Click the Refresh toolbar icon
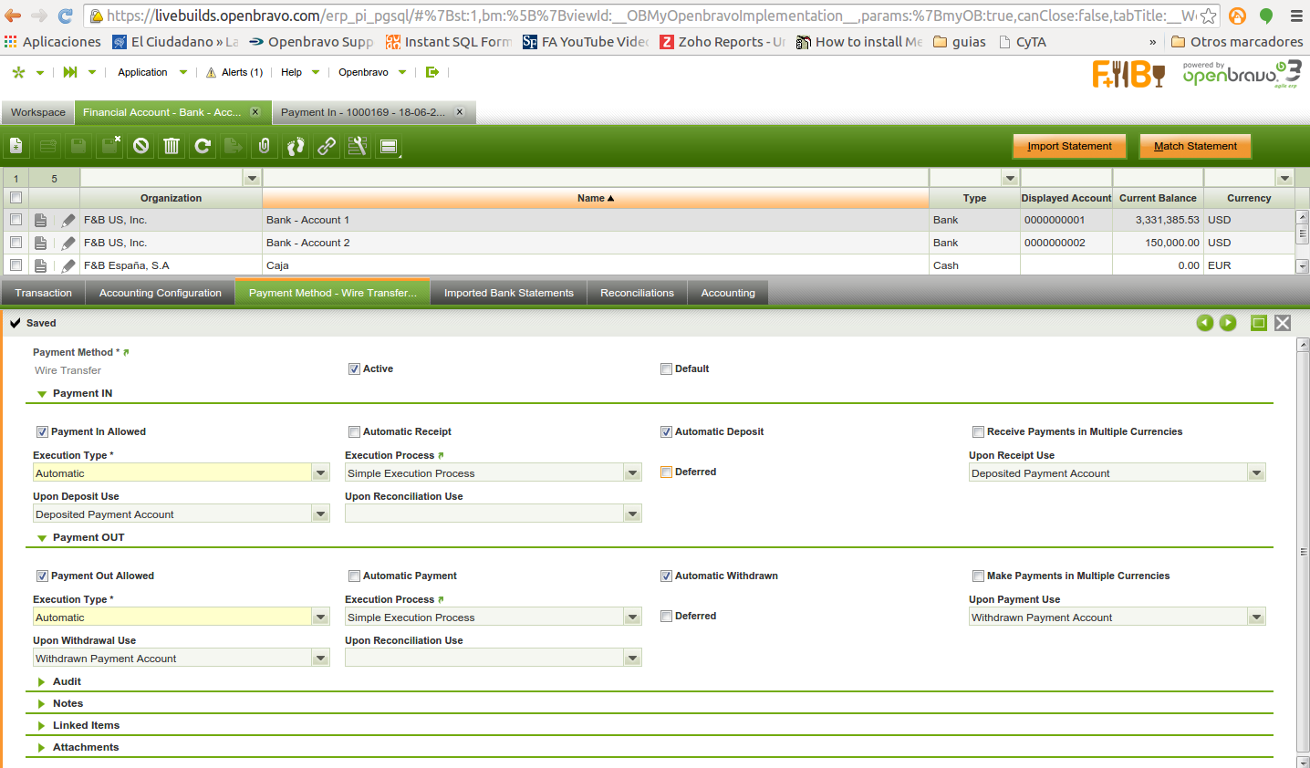1310x768 pixels. [203, 146]
